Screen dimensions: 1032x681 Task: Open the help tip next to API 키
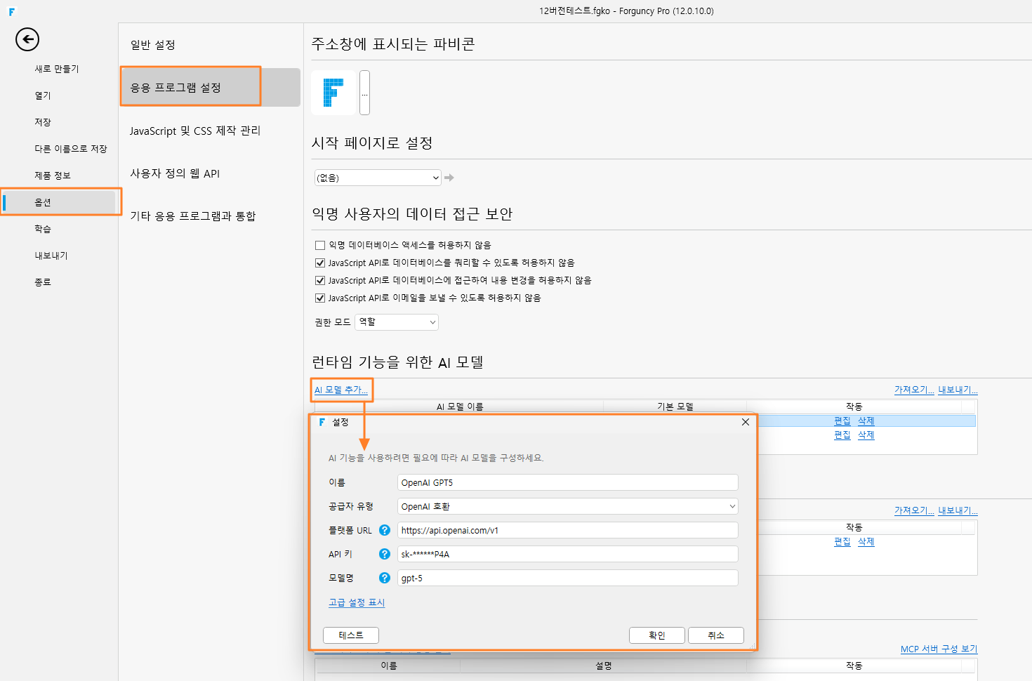coord(385,554)
